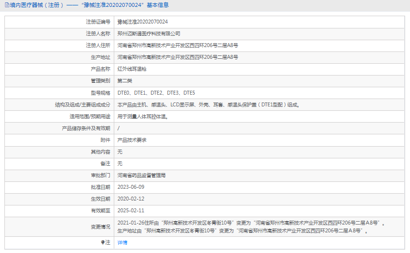Click the bullet icon beside 注 label
Viewport: 410px width, 253px height.
point(103,242)
